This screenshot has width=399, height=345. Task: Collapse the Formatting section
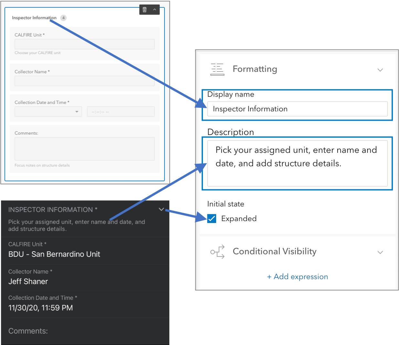coord(380,70)
